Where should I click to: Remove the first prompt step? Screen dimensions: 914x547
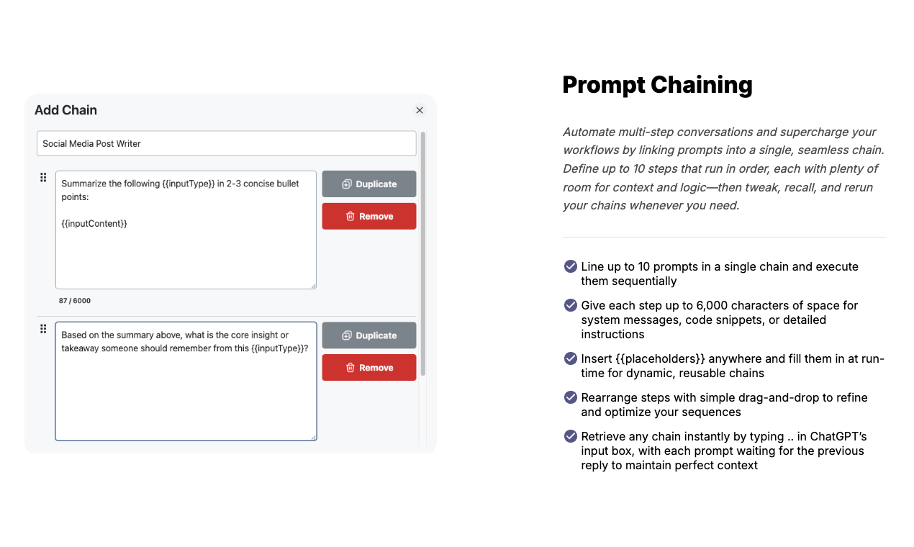pos(368,216)
